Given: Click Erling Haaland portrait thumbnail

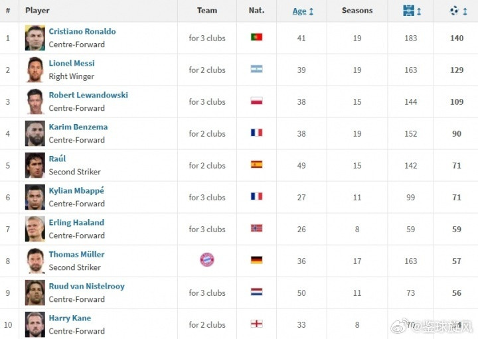Looking at the screenshot, I should pyautogui.click(x=35, y=229).
